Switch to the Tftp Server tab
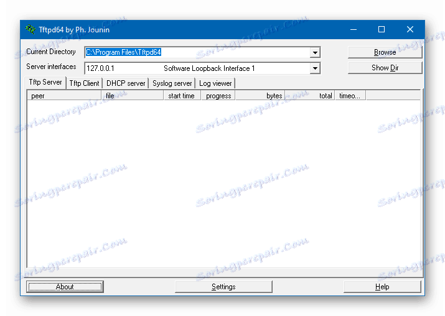Viewport: 445px width, 316px height. pos(45,82)
